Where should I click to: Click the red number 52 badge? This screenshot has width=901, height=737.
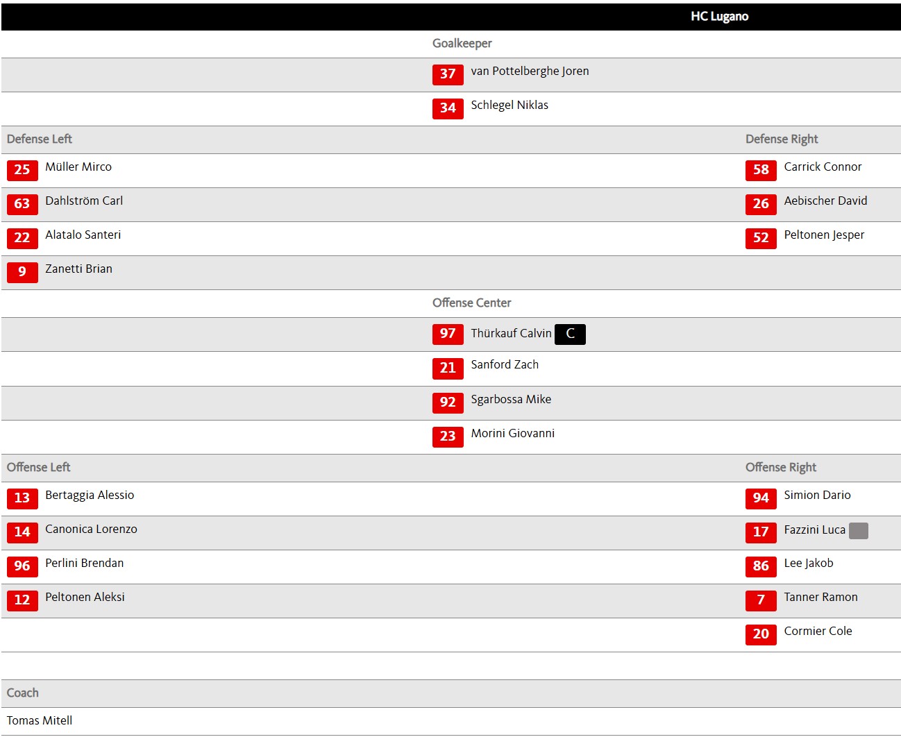[x=761, y=238]
